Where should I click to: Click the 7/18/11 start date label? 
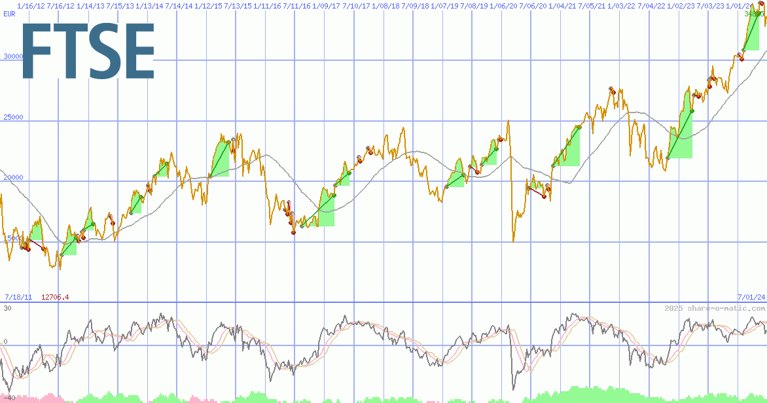click(18, 297)
